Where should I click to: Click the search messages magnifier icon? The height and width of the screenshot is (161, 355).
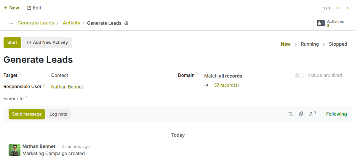pyautogui.click(x=291, y=114)
